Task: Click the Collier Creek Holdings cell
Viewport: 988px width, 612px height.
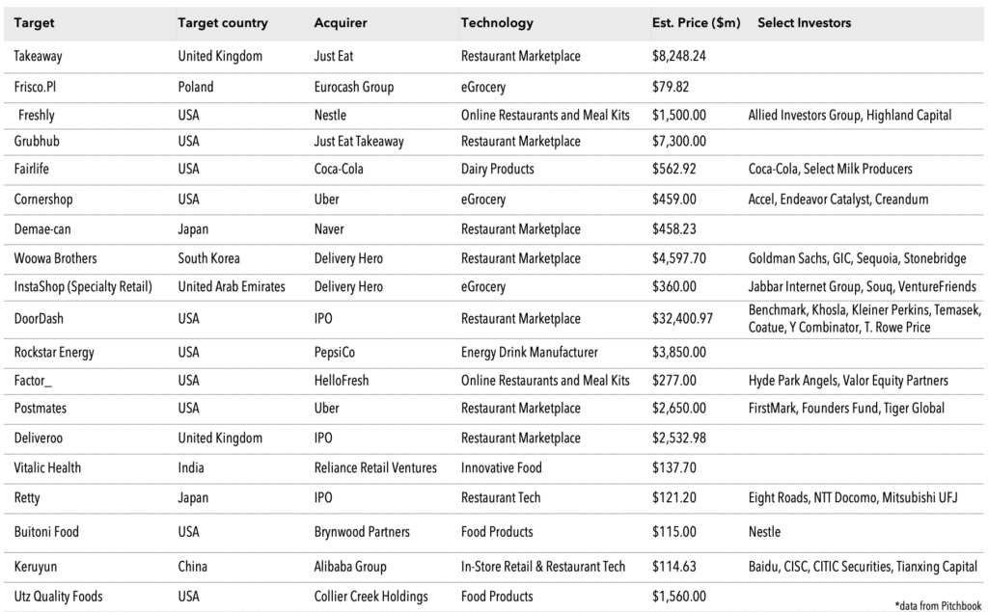Action: [x=371, y=597]
